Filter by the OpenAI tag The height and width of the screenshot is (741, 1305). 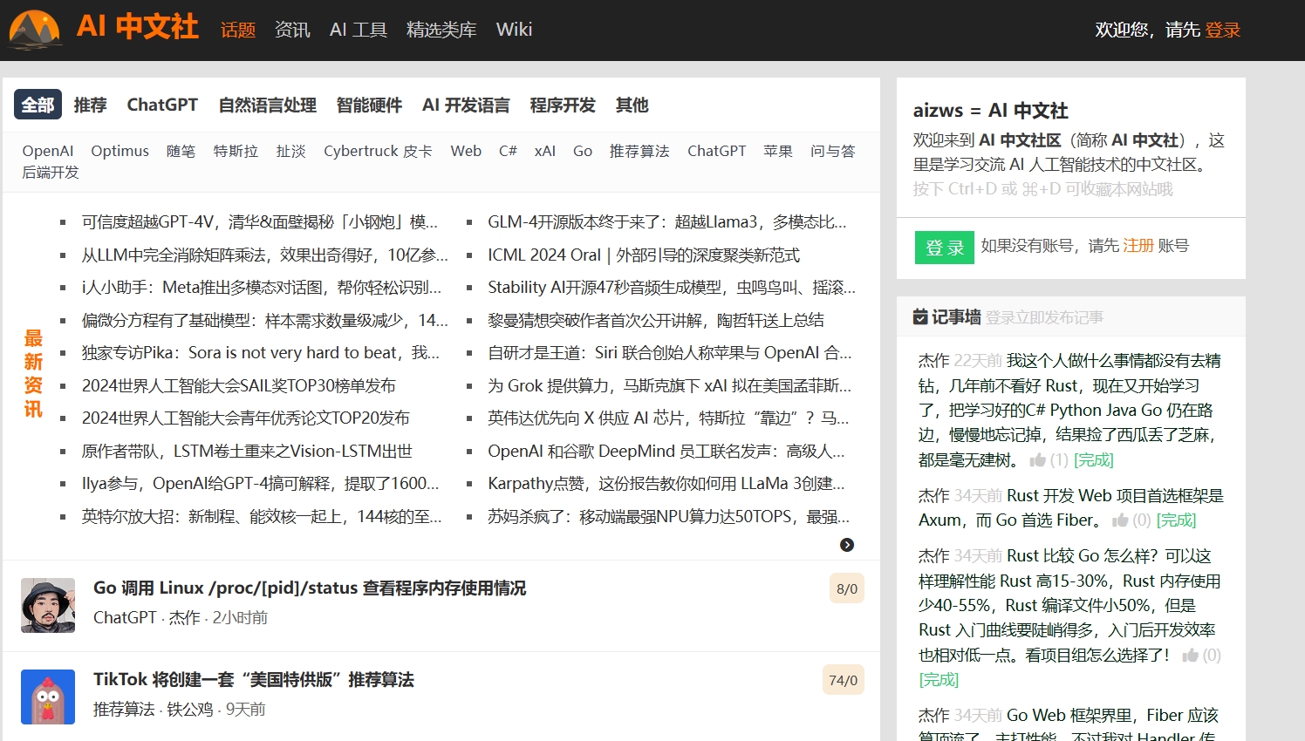pos(48,151)
